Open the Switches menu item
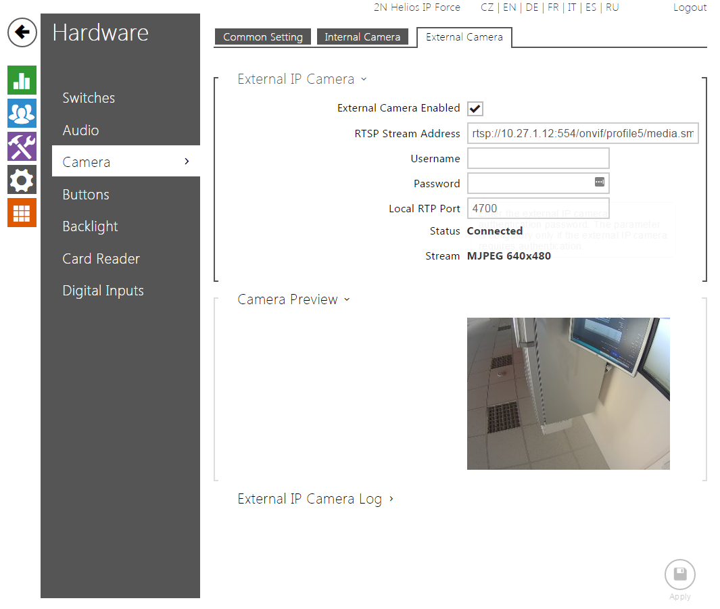 pyautogui.click(x=89, y=98)
